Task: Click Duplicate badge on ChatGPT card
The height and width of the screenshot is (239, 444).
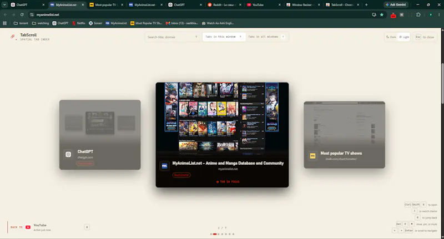Action: [85, 164]
